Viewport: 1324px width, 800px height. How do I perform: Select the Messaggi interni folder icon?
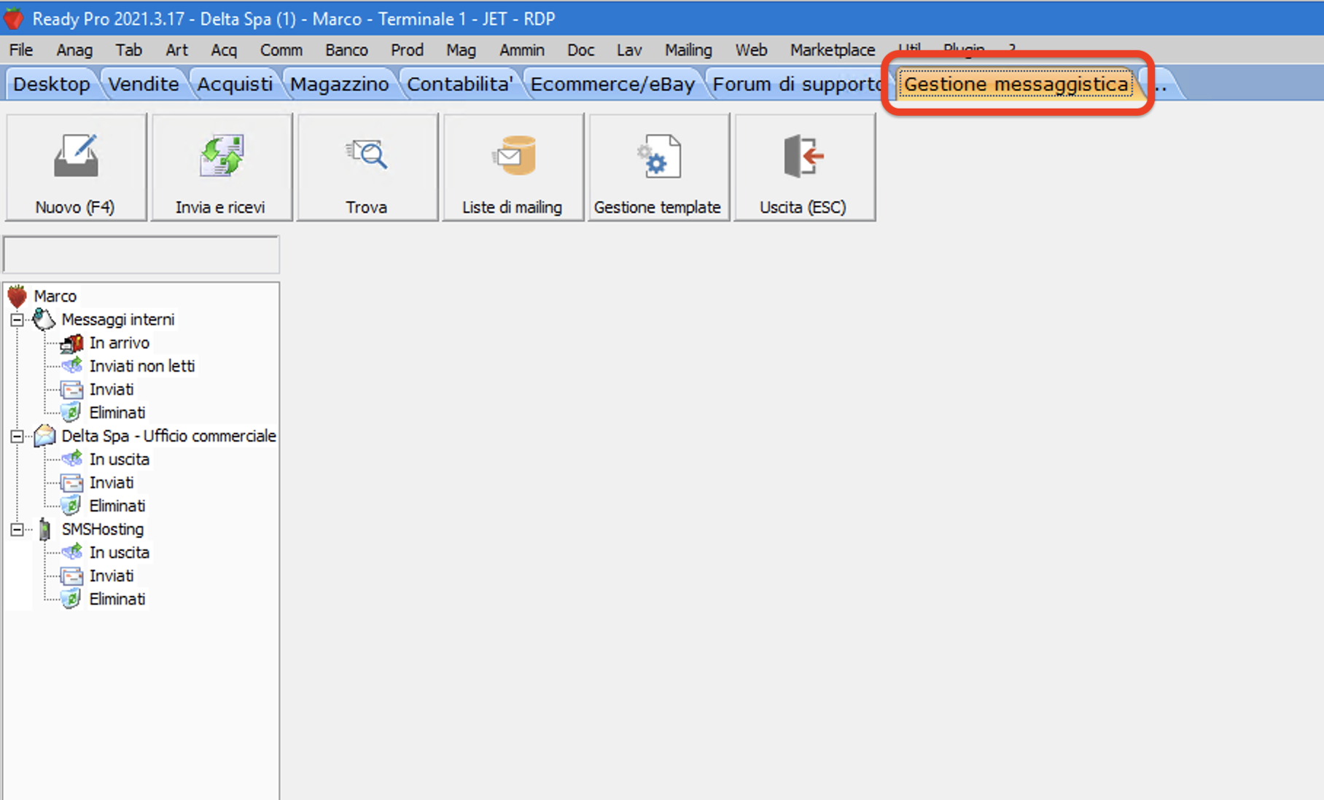coord(44,319)
